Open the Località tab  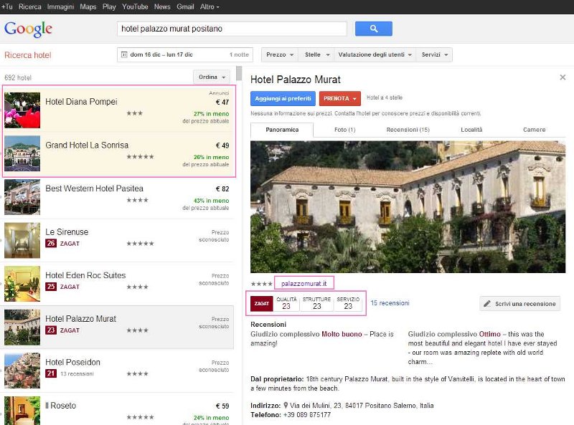click(x=471, y=130)
